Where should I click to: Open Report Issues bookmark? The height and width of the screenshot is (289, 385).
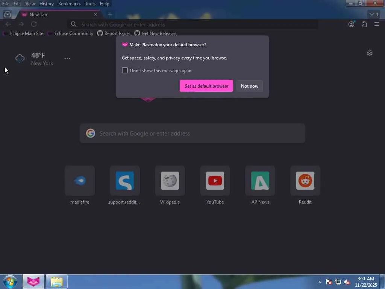click(x=114, y=33)
